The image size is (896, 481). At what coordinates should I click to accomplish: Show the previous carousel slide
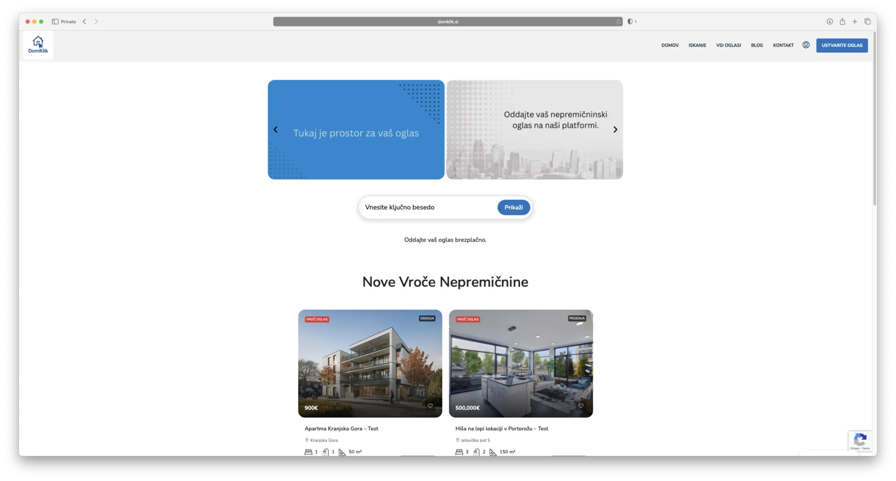pos(275,130)
